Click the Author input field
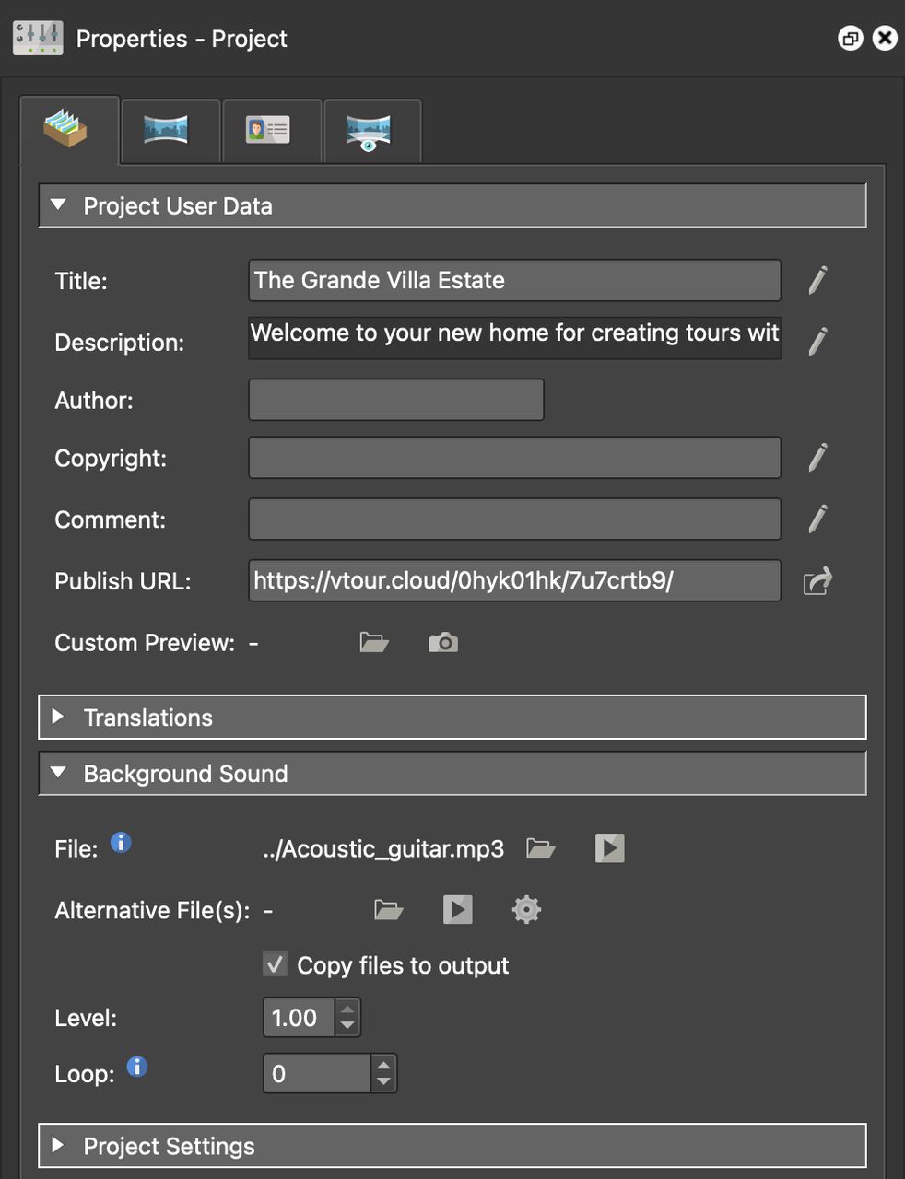905x1179 pixels. (396, 400)
